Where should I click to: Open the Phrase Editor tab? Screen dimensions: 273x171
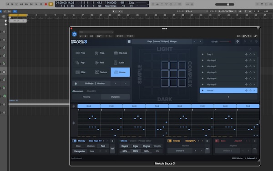click(144, 141)
